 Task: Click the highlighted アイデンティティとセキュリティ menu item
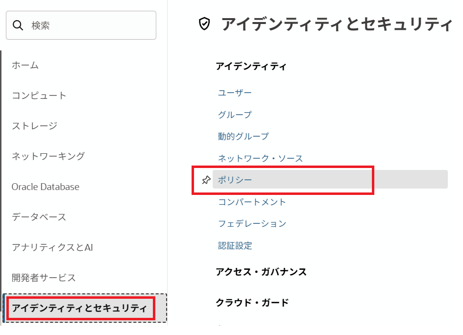pos(79,308)
